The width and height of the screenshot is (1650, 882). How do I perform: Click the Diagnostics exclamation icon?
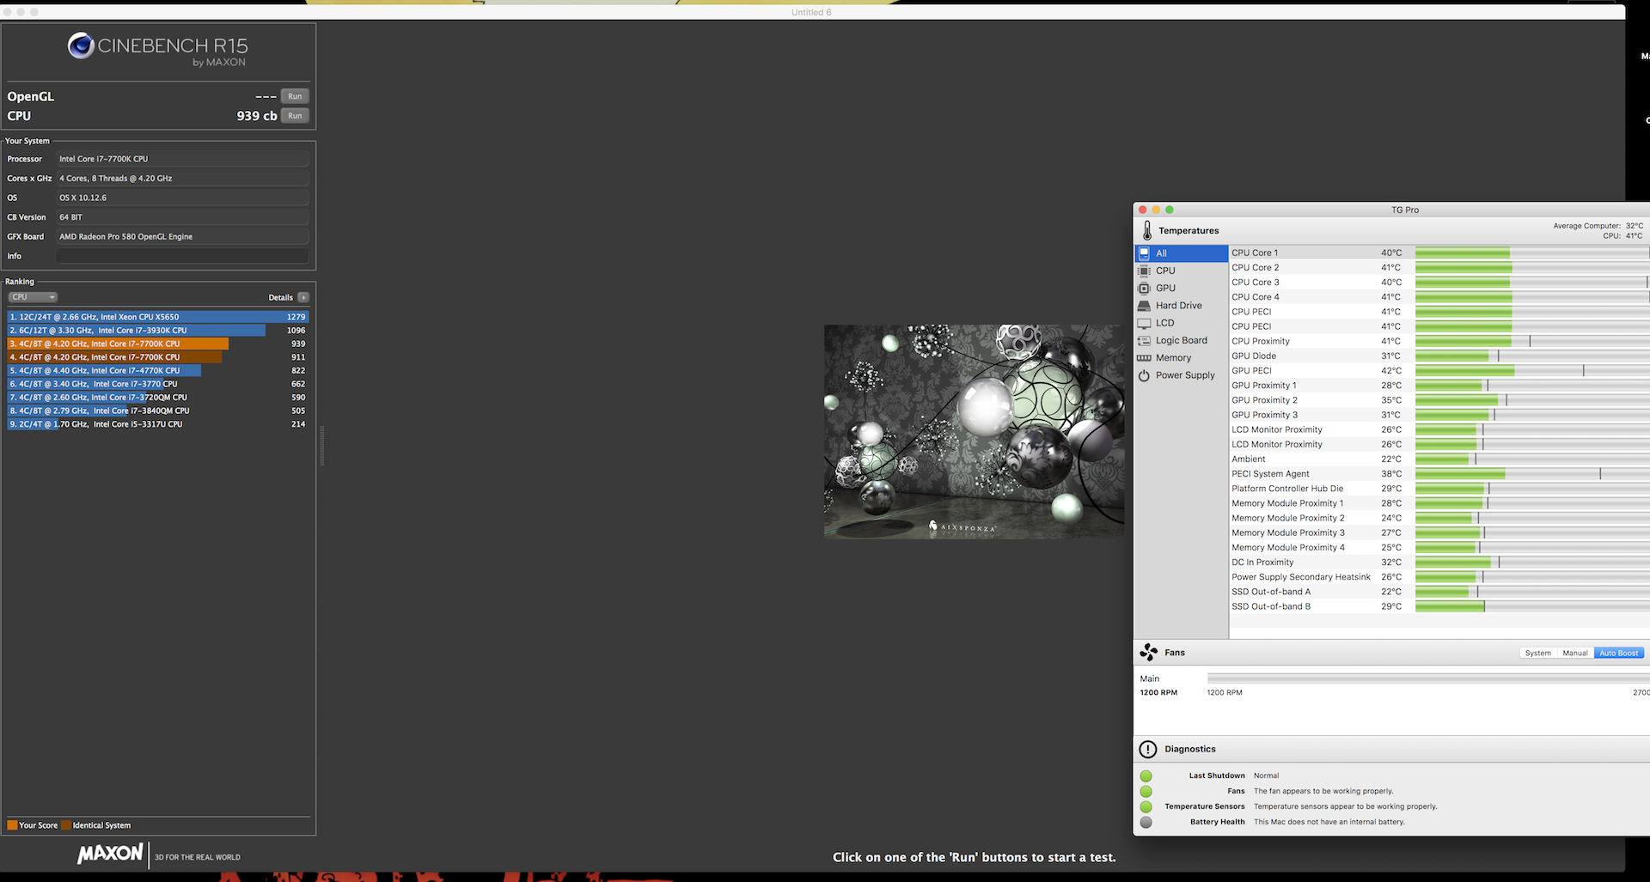(1148, 749)
